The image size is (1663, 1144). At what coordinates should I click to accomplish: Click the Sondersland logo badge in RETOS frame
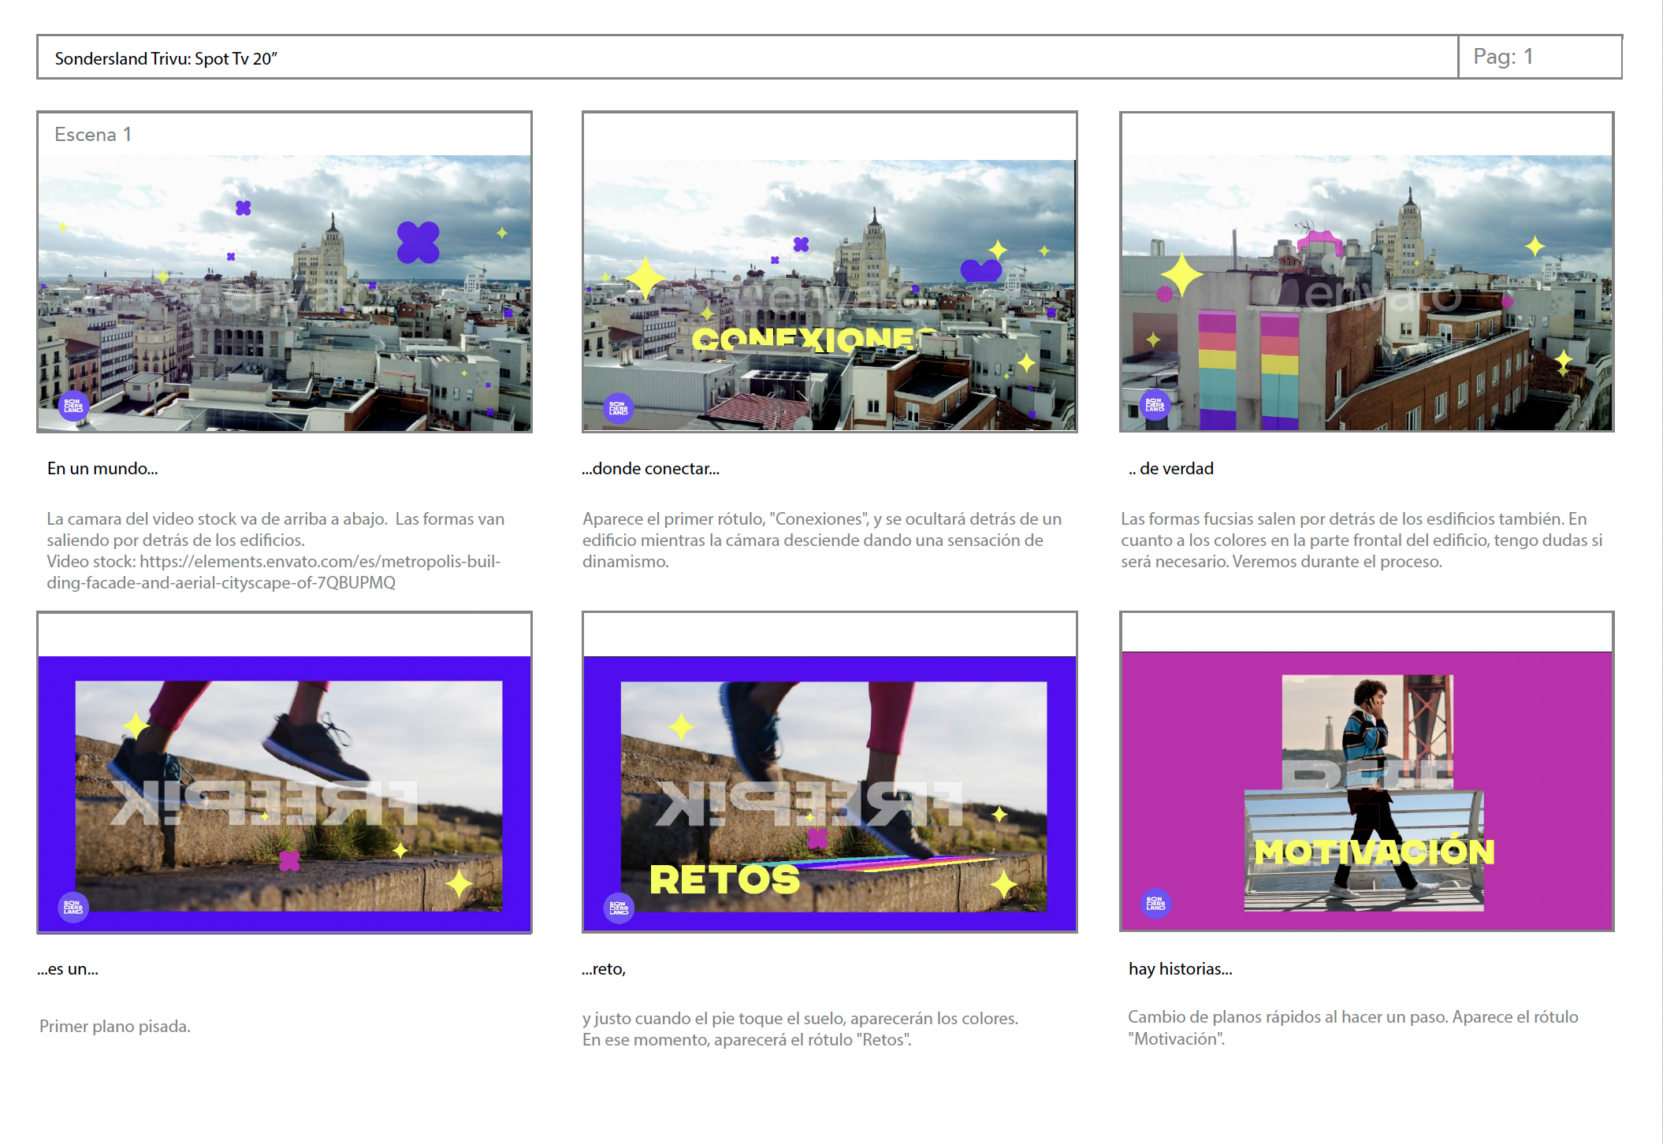coord(619,908)
